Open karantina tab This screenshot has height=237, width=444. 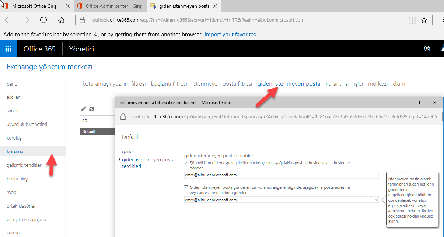337,84
